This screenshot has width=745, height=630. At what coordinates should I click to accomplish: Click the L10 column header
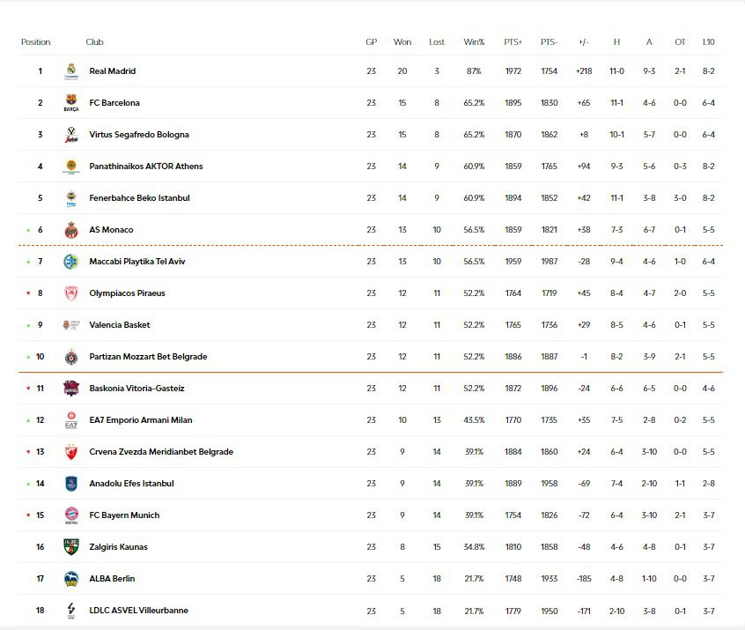[708, 42]
